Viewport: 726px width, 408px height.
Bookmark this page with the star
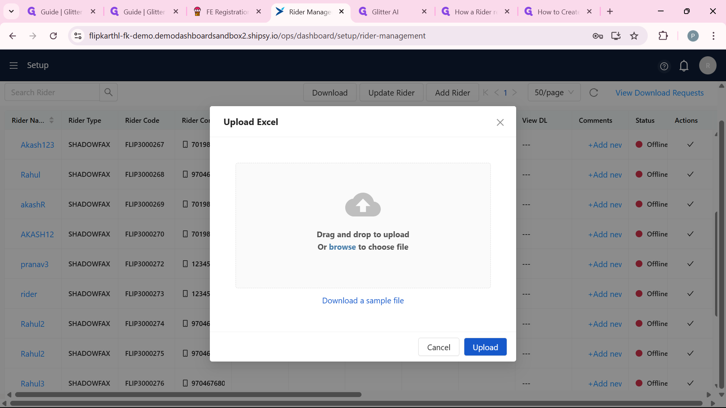click(634, 36)
